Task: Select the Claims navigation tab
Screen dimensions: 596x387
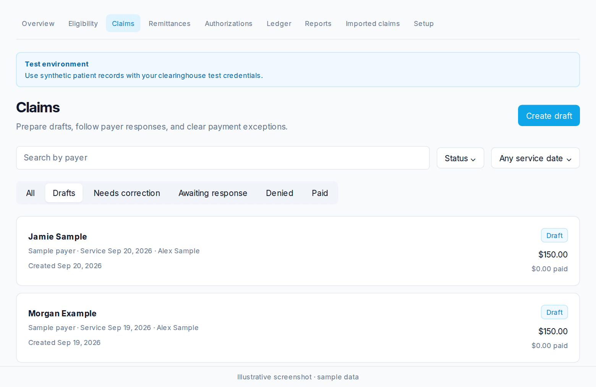Action: click(123, 23)
